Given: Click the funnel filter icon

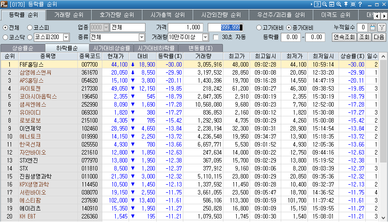Looking at the screenshot, I should coord(382,28).
